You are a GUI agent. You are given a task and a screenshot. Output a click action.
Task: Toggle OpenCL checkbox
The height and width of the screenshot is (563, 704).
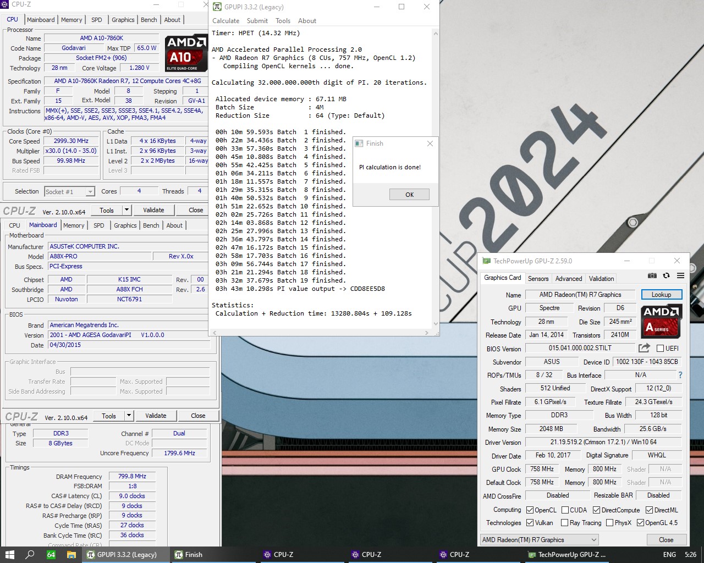[530, 510]
